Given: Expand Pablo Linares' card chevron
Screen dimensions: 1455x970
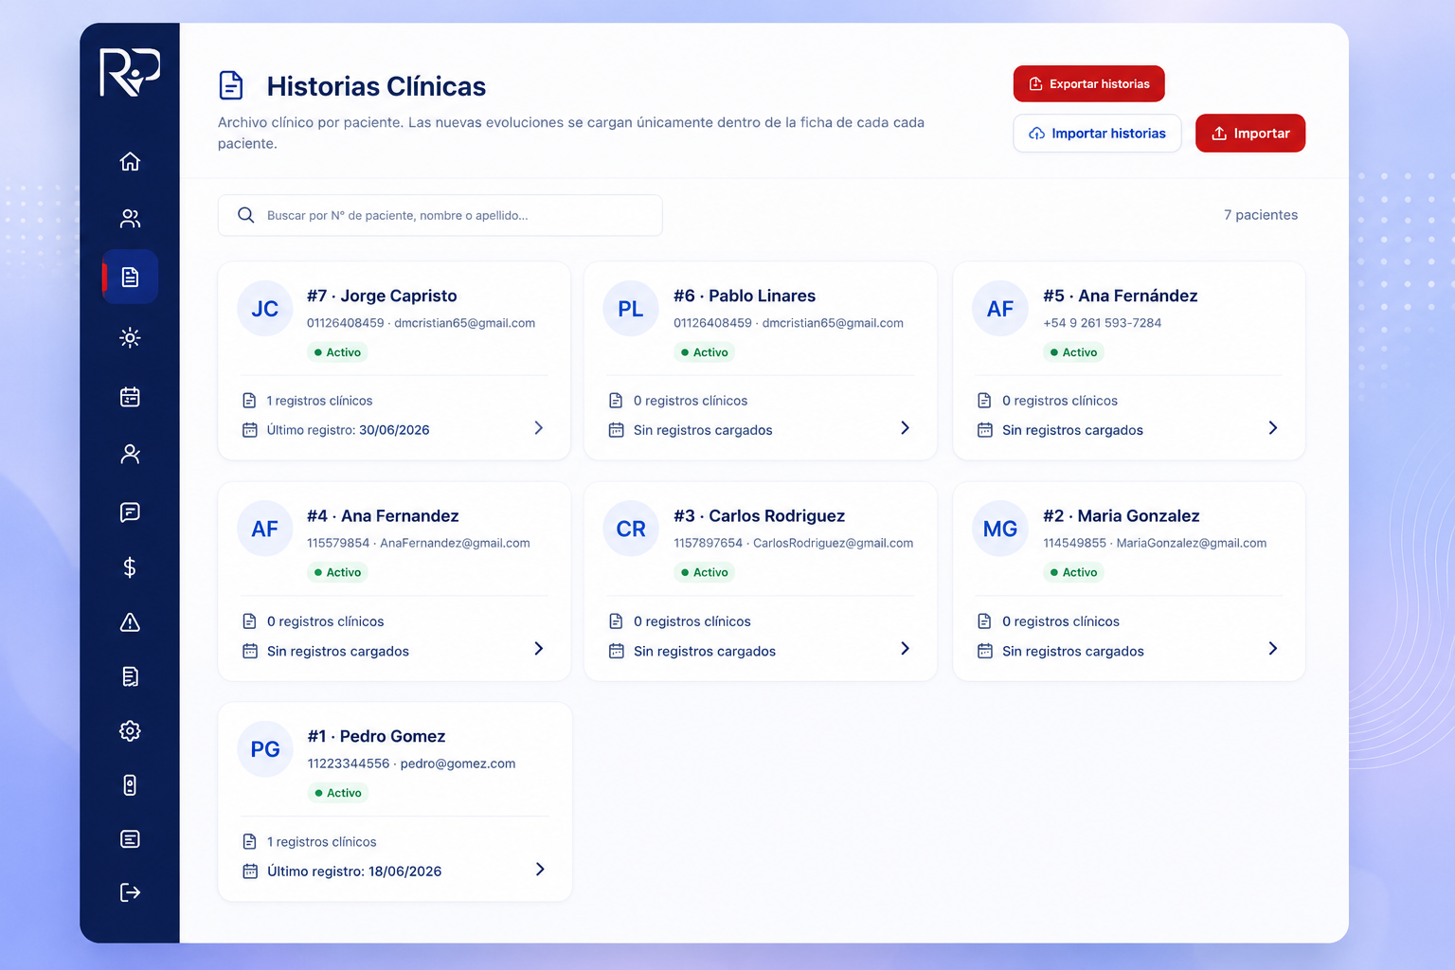Looking at the screenshot, I should click(905, 428).
